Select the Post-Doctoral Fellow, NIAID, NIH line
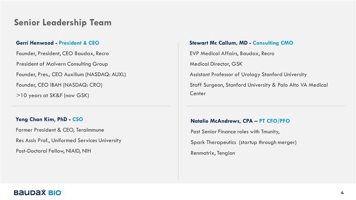This screenshot has height=200, width=356. pyautogui.click(x=53, y=151)
